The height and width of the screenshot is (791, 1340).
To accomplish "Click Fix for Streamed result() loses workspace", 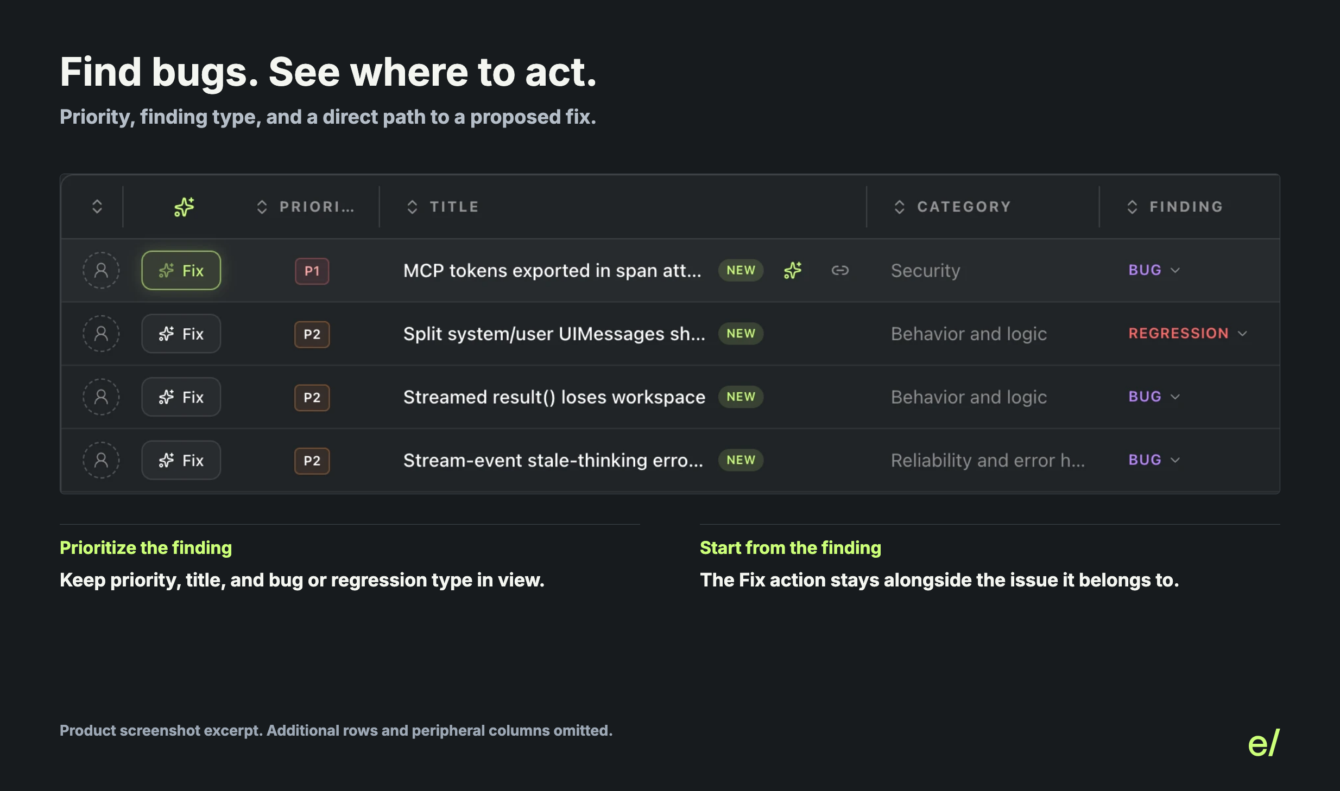I will (181, 397).
